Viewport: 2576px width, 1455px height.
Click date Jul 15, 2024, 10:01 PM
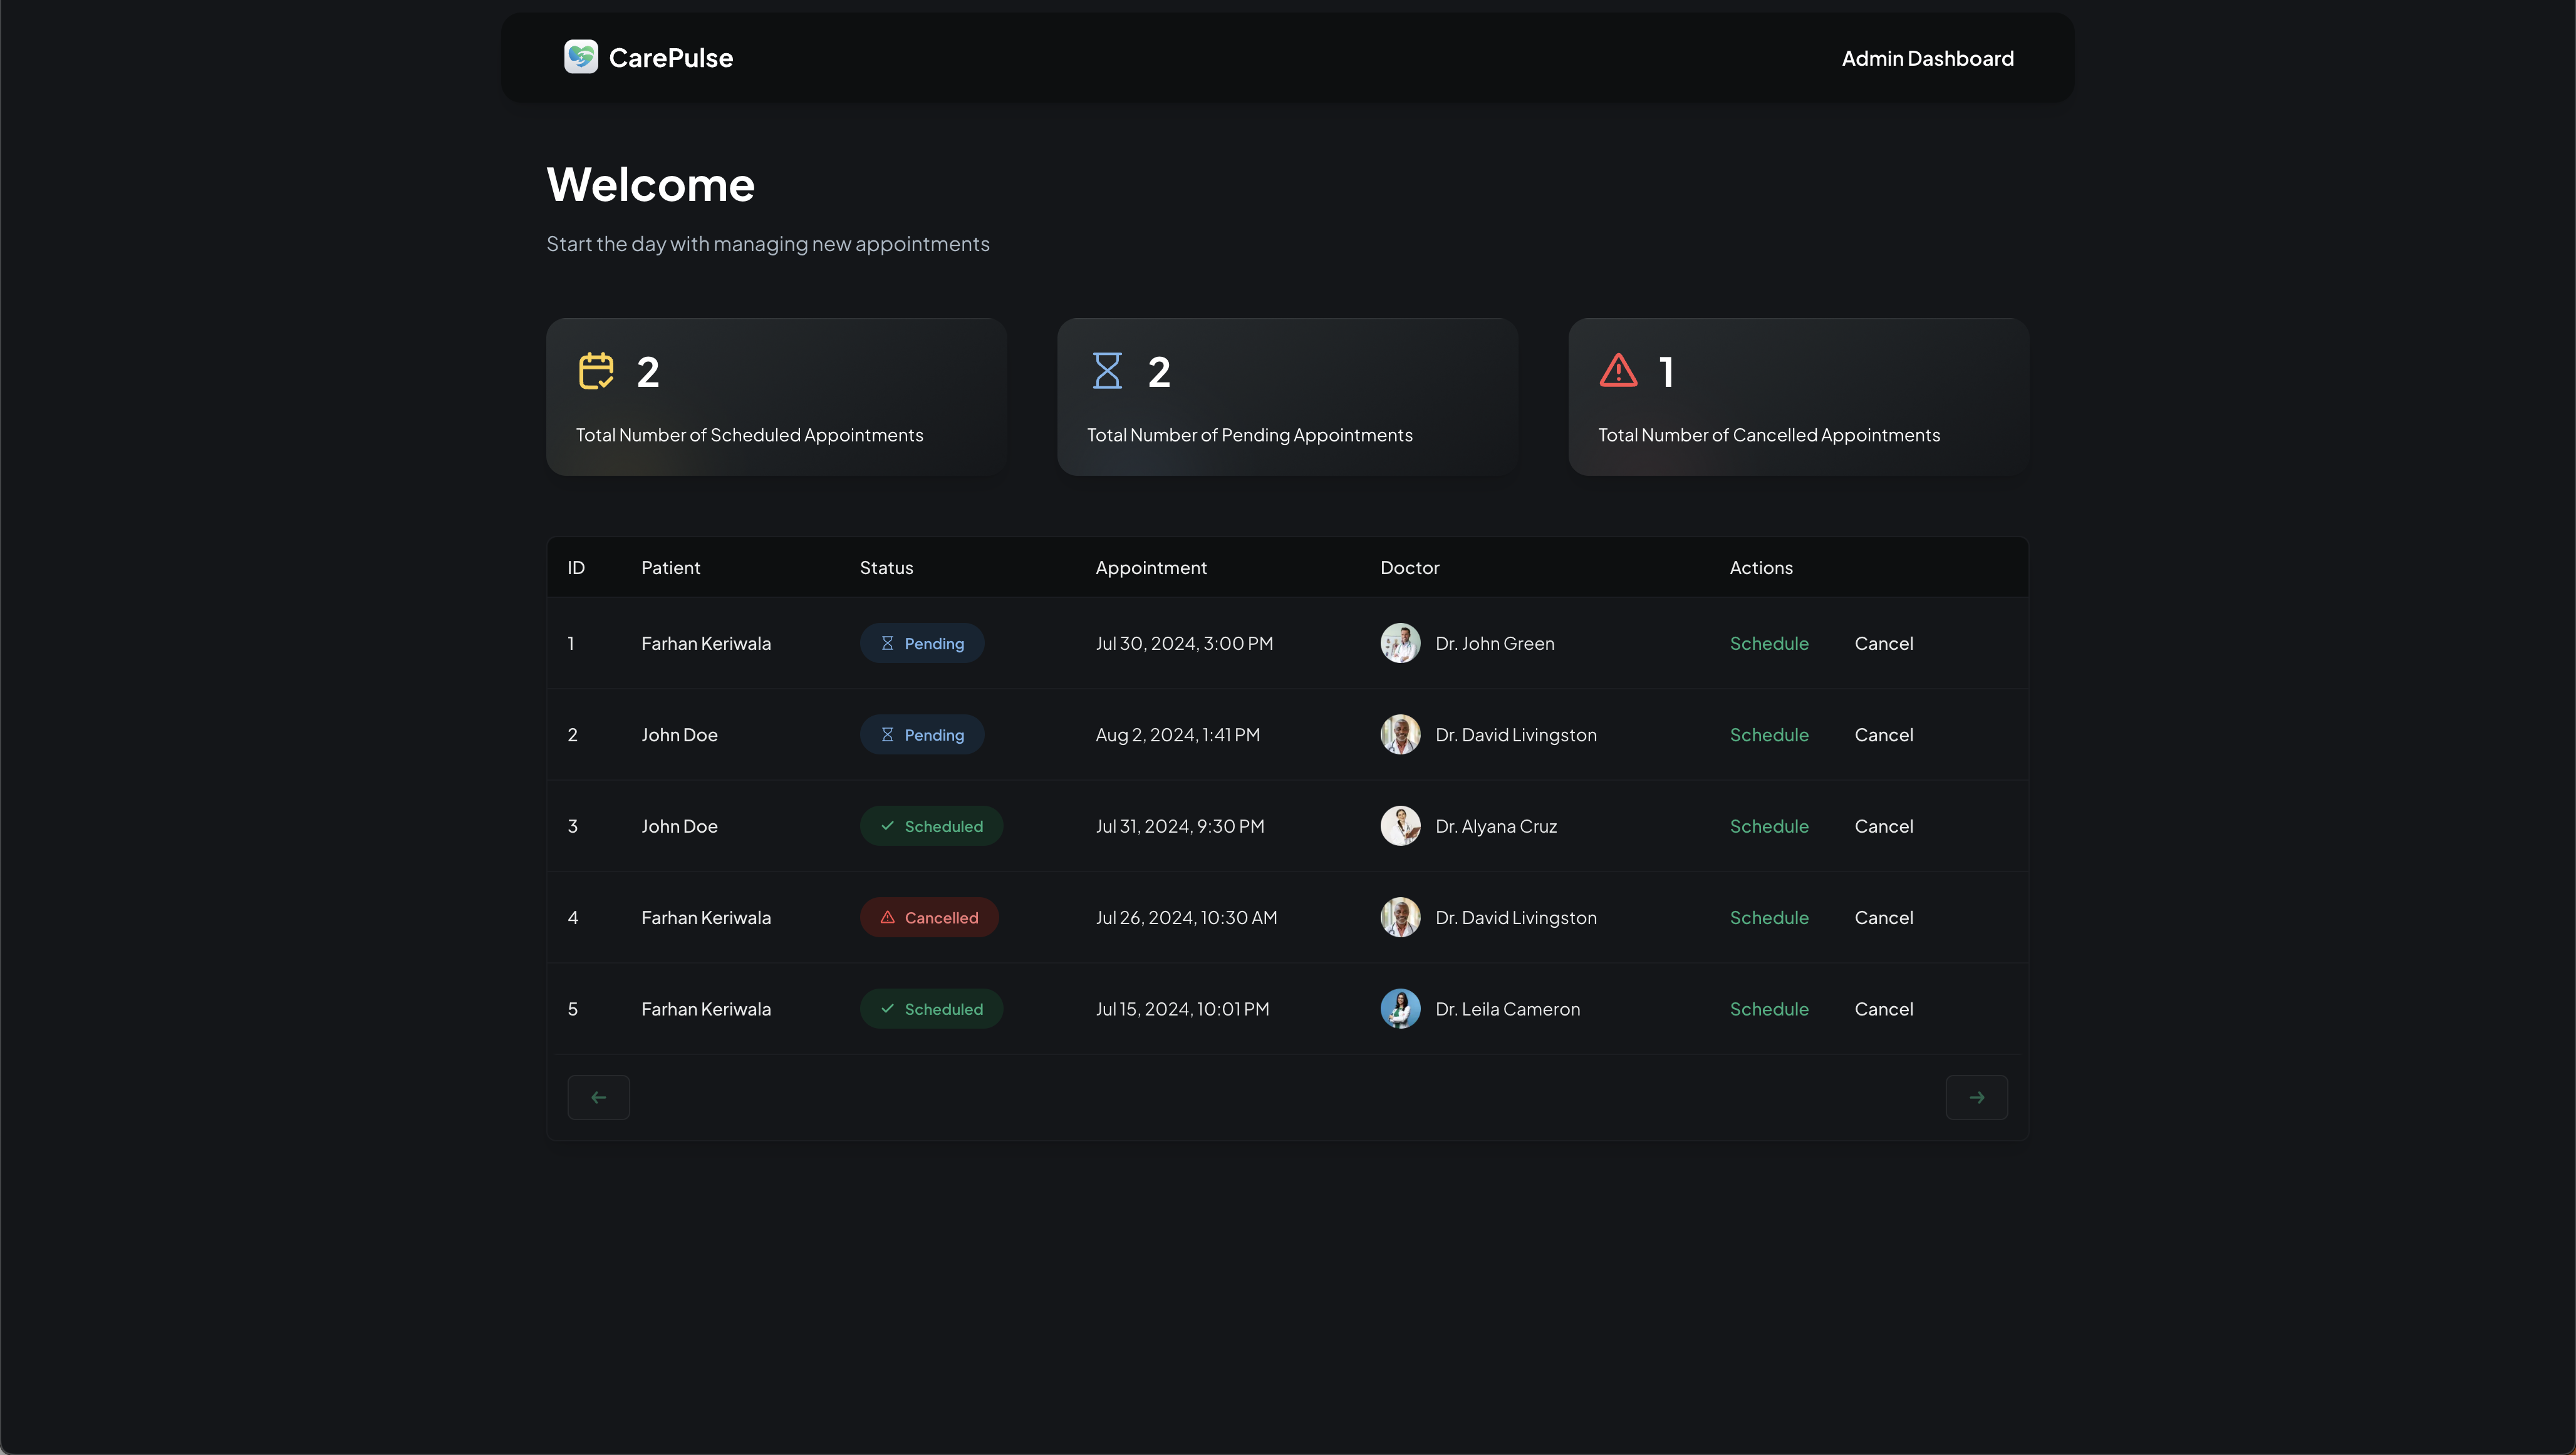click(x=1182, y=1009)
